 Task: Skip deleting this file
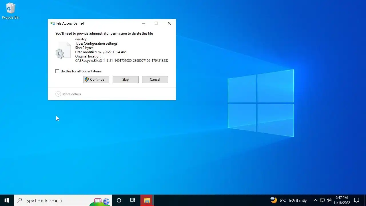tap(126, 80)
